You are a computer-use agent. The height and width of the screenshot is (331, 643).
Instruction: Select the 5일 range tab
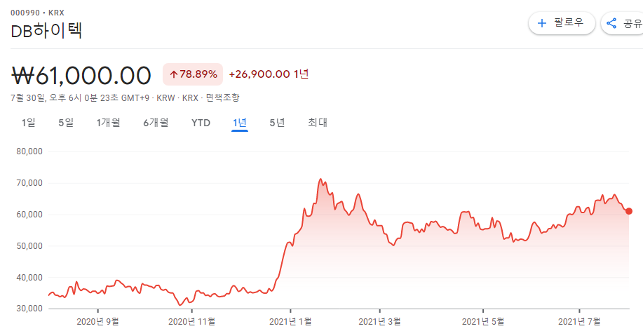coord(66,123)
